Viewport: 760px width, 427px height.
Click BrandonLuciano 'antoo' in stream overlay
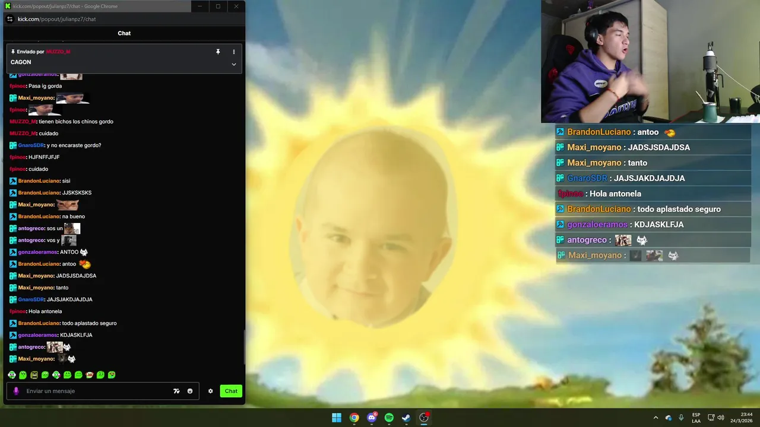click(615, 132)
